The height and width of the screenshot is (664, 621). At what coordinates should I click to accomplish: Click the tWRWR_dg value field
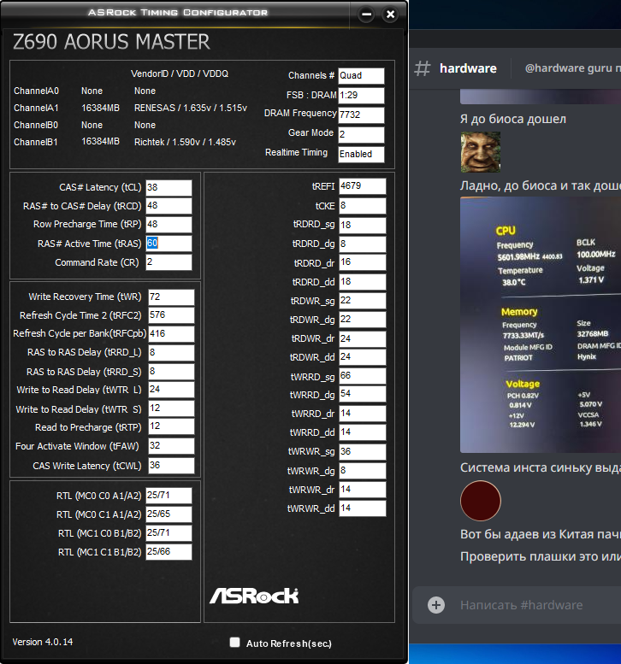point(363,471)
